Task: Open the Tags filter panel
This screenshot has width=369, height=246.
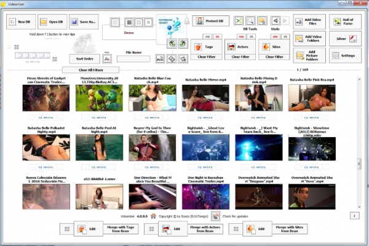Action: [x=207, y=47]
